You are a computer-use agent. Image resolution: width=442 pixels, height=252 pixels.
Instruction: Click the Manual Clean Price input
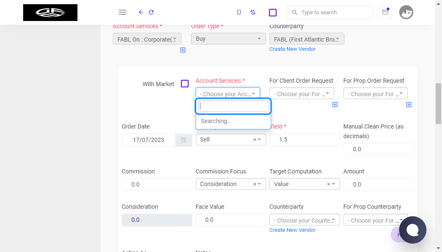(x=378, y=149)
